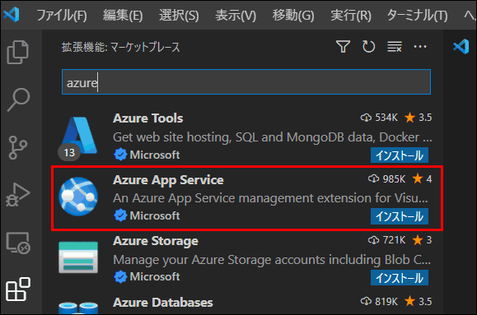Click the extension search box containing azure
Screen dimensions: 477x315
[246, 82]
